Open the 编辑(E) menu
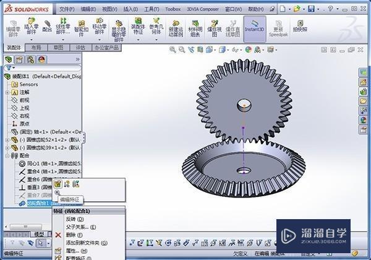Screen dimensions: 371x260 coord(88,9)
